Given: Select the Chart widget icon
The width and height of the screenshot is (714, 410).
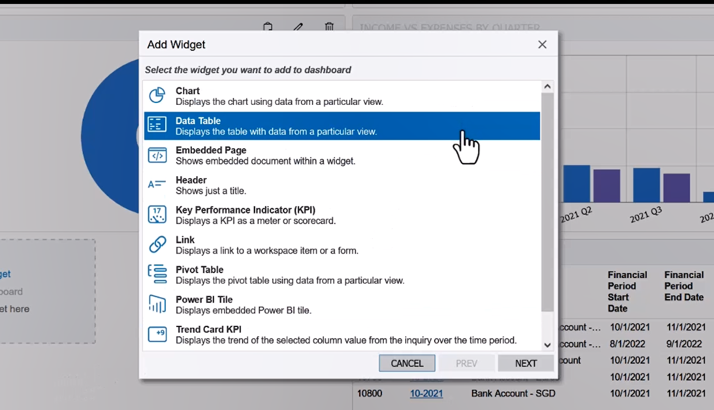Looking at the screenshot, I should [x=157, y=95].
